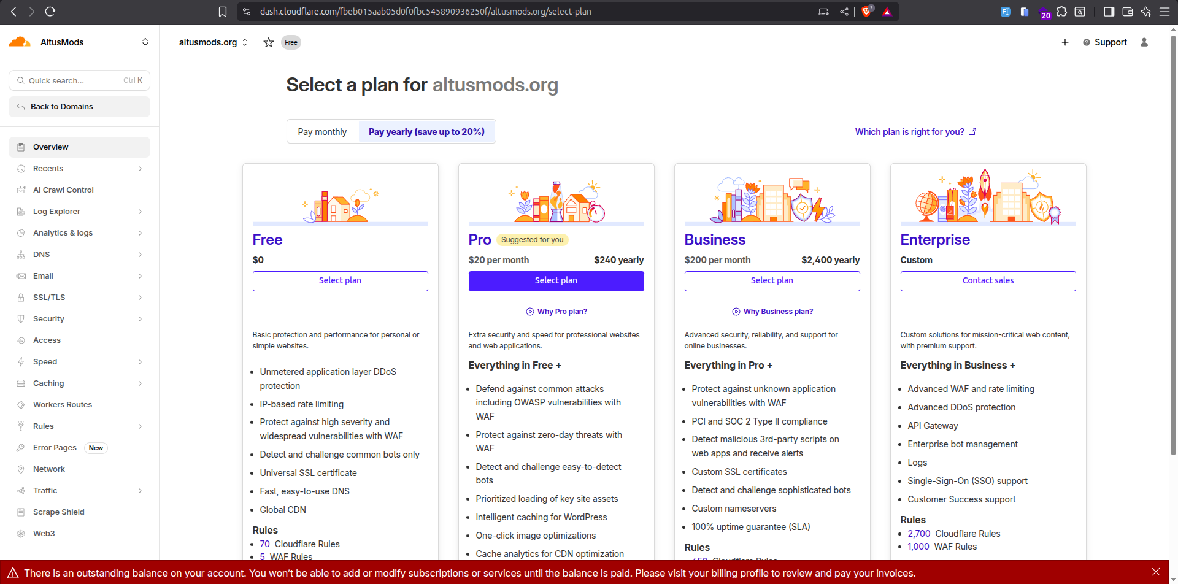Open SSL/TLS settings from the sidebar
Image resolution: width=1178 pixels, height=584 pixels.
click(49, 297)
